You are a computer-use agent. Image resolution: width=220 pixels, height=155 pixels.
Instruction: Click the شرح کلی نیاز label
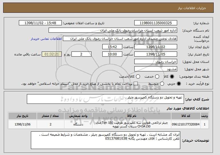(197, 99)
